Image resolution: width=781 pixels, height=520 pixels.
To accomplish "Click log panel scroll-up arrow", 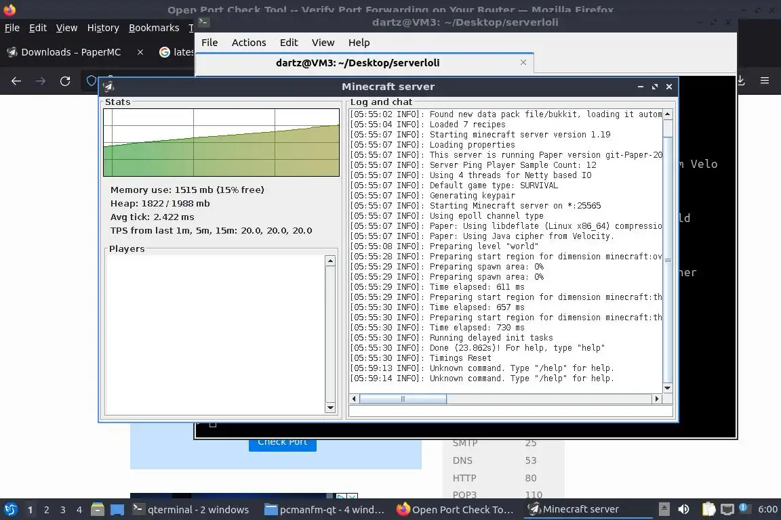I will coord(667,114).
